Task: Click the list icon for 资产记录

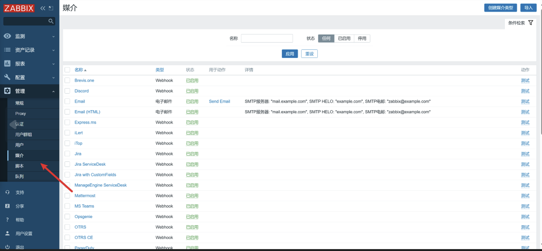Action: [7, 50]
